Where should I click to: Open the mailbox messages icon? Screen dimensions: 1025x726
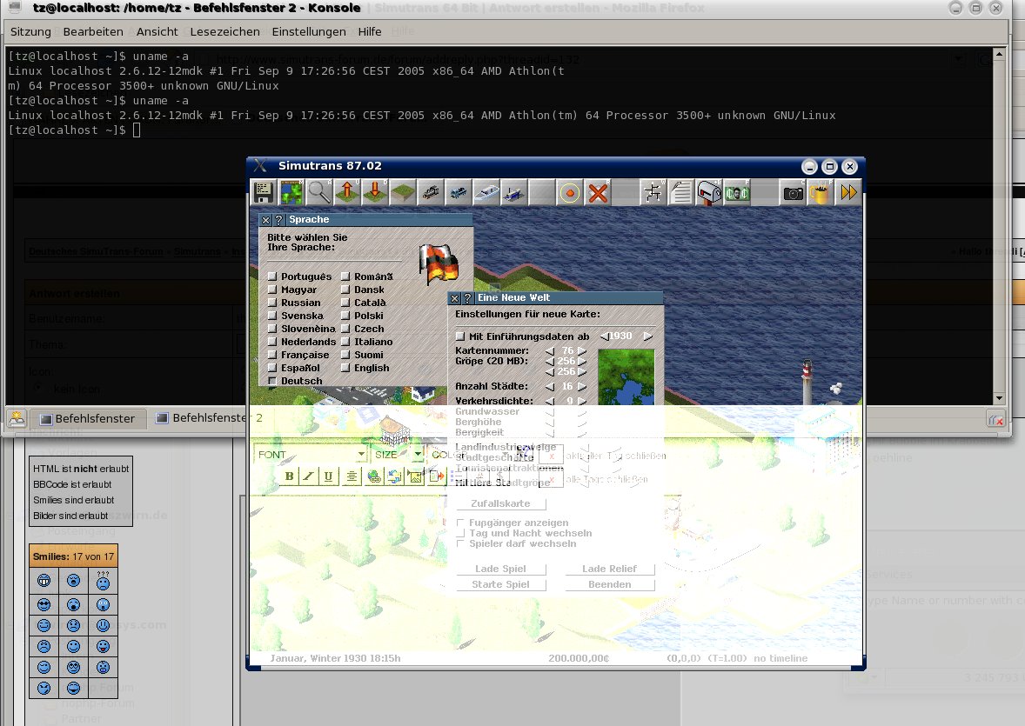click(709, 193)
